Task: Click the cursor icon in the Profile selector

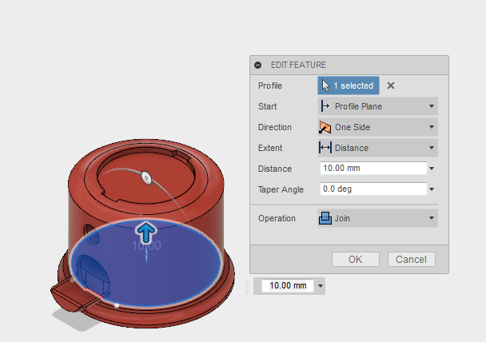Action: pos(325,85)
